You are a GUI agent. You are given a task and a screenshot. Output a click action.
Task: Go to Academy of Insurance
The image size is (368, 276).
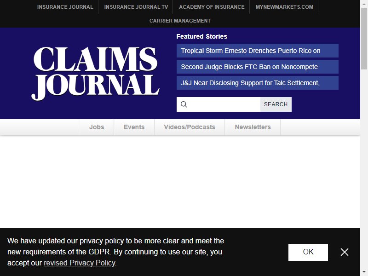212,7
